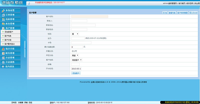The width and height of the screenshot is (200, 104).
Task: Open 库存管理 truck icon in sidebar
Action: (3, 24)
